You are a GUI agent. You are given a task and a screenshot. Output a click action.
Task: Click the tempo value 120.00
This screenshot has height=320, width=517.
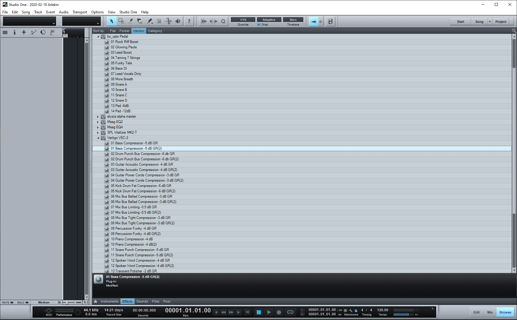pyautogui.click(x=382, y=310)
